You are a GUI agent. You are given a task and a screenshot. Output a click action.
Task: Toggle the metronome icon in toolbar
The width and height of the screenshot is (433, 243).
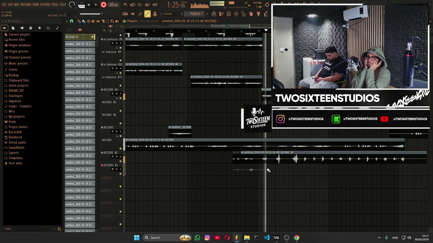coord(125,5)
